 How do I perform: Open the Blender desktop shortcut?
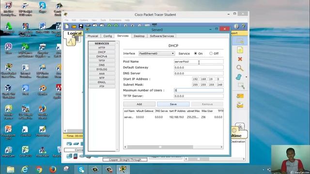[x=42, y=90]
